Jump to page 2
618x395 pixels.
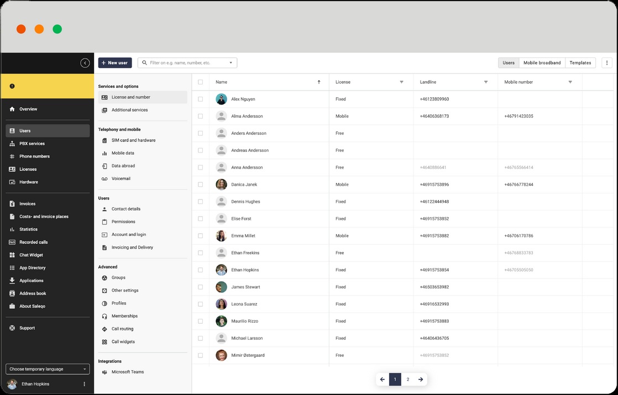coord(407,379)
